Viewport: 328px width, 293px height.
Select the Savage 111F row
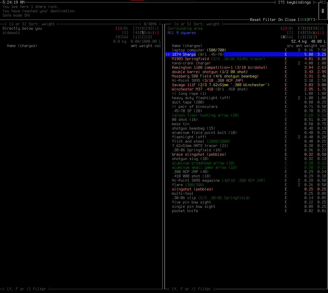[x=246, y=85]
